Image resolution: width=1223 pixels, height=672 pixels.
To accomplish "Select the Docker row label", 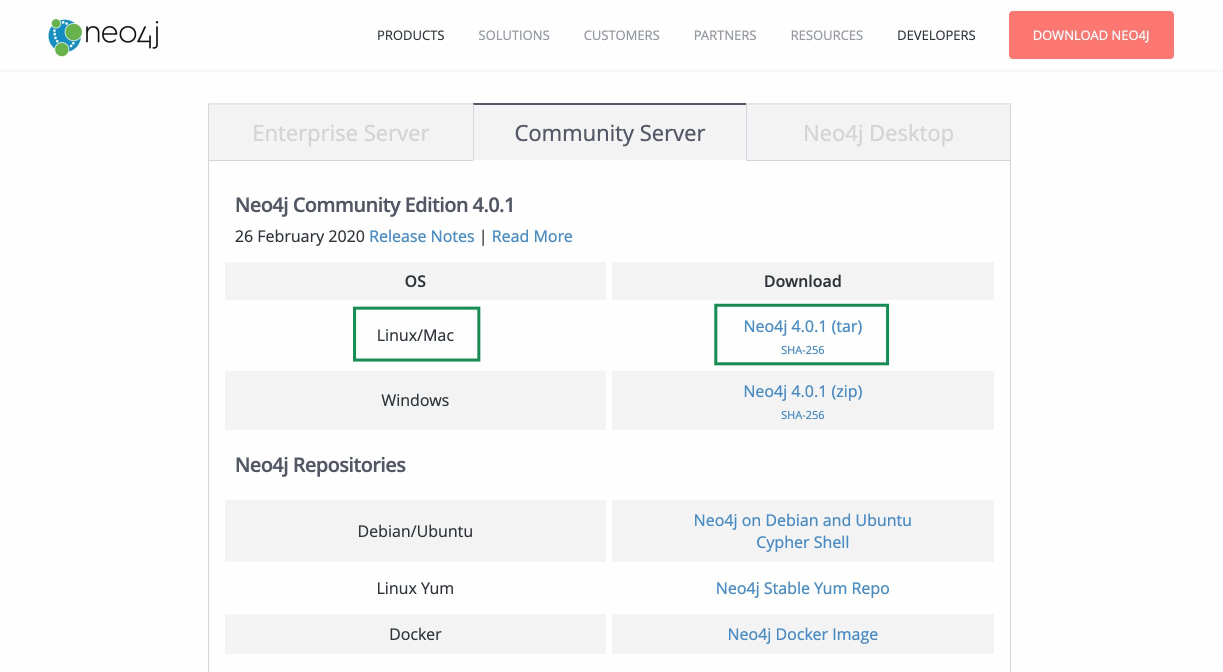I will (x=415, y=634).
